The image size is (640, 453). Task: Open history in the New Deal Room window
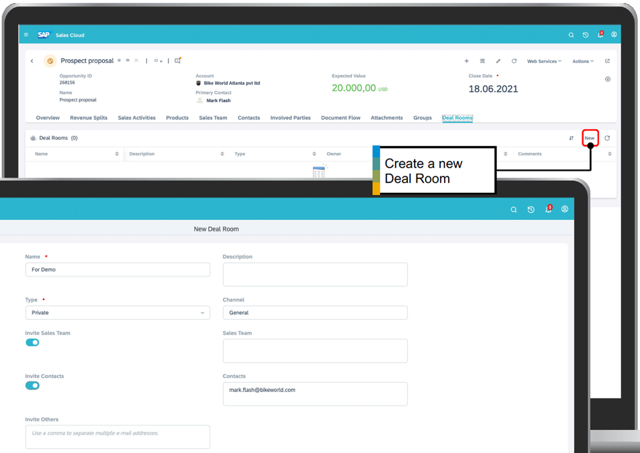(531, 210)
